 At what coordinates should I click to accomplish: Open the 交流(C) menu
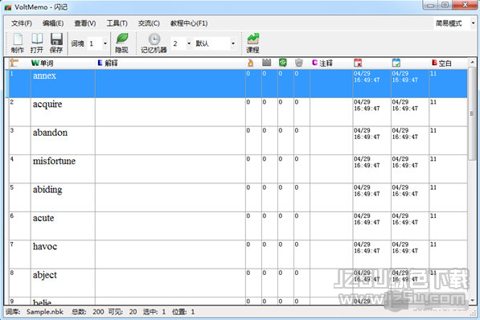click(149, 23)
